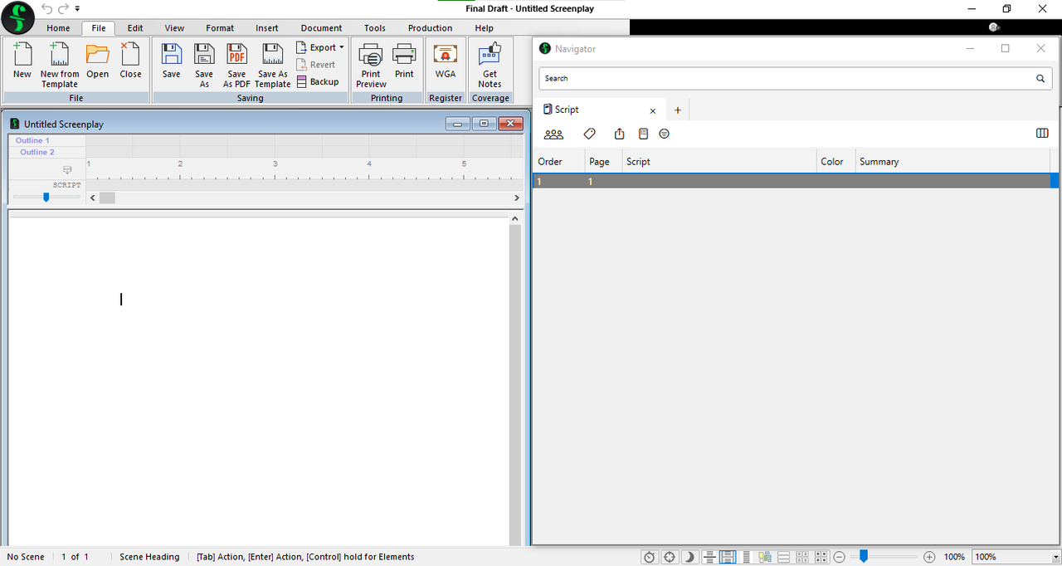Screen dimensions: 1062x566
Task: Select the Format ribbon tab
Action: click(x=220, y=28)
